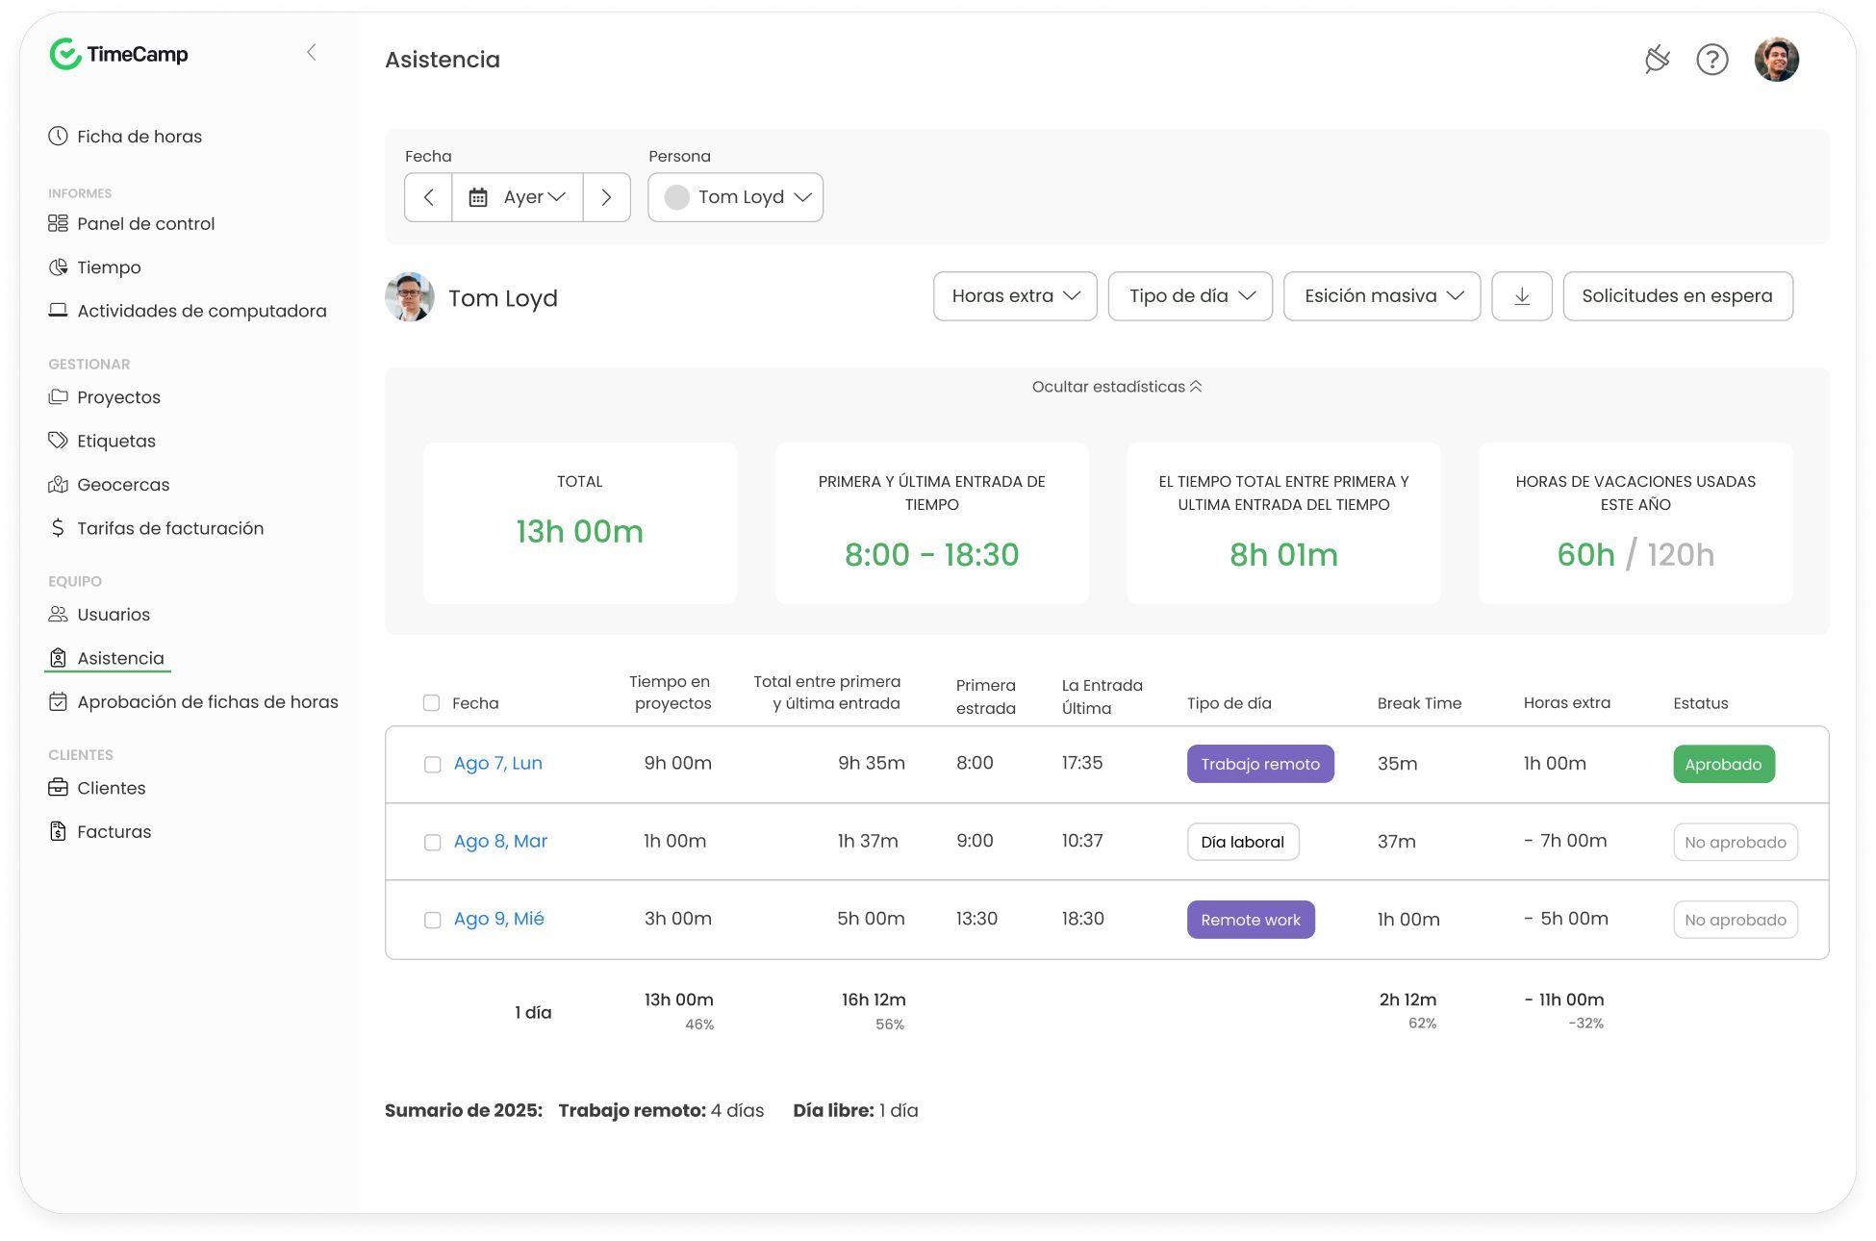The image size is (1876, 1241).
Task: Select Facturas in the sidebar
Action: (114, 831)
